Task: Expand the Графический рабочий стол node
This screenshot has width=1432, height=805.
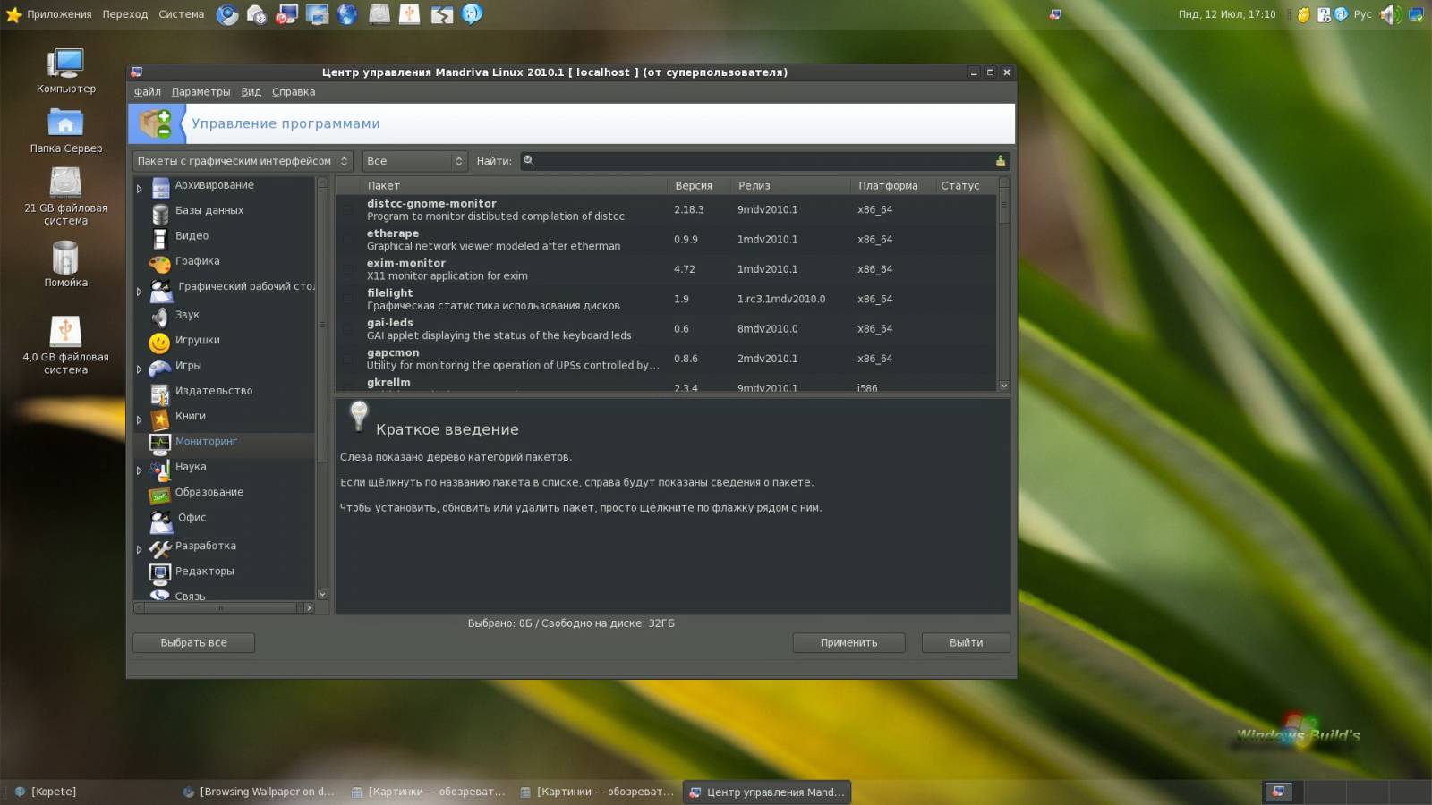Action: 139,292
